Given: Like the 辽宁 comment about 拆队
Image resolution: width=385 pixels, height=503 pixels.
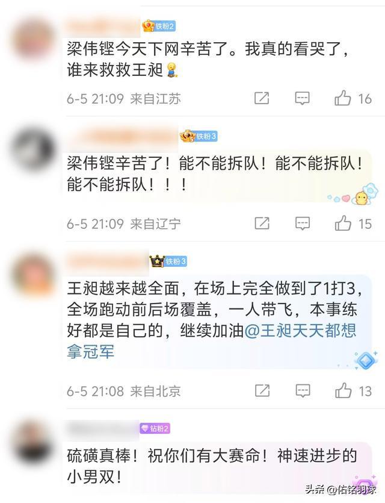Looking at the screenshot, I should [x=353, y=223].
